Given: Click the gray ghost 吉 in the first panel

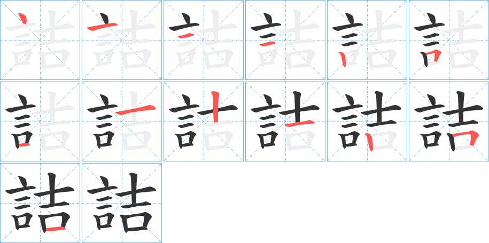Looking at the screenshot, I should point(55,39).
